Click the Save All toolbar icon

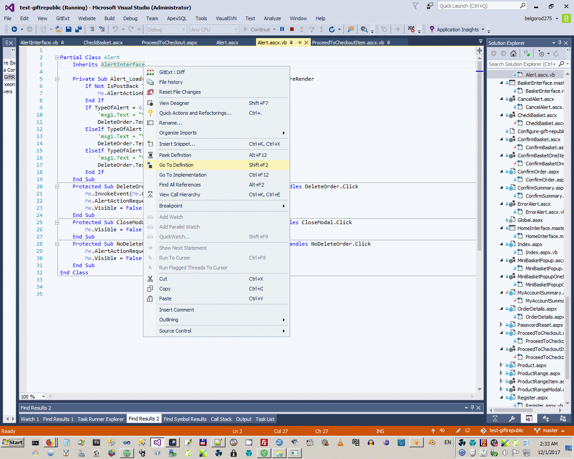tap(78, 29)
